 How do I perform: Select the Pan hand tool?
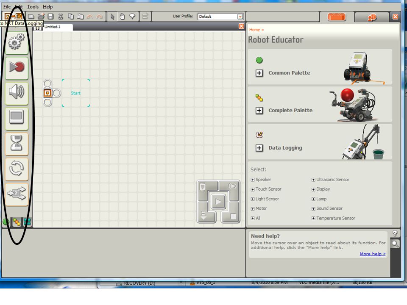coord(122,17)
